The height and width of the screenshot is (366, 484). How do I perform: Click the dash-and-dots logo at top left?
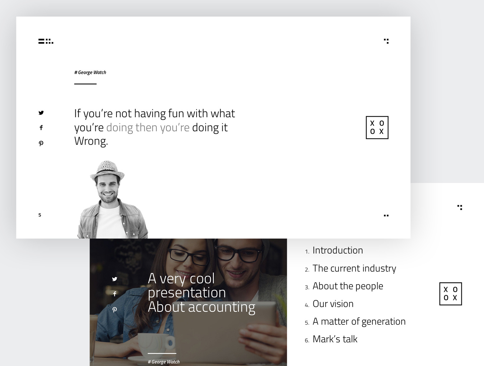pos(46,41)
